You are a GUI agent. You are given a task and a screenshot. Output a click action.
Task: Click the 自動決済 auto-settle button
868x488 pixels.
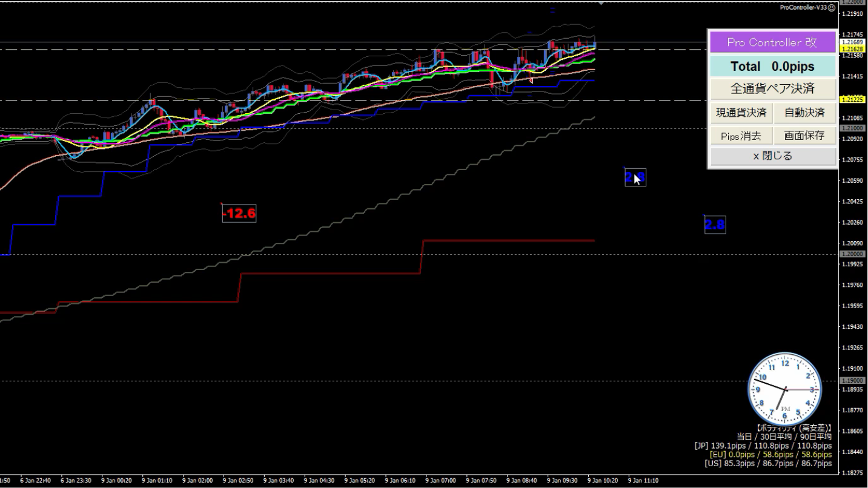804,113
